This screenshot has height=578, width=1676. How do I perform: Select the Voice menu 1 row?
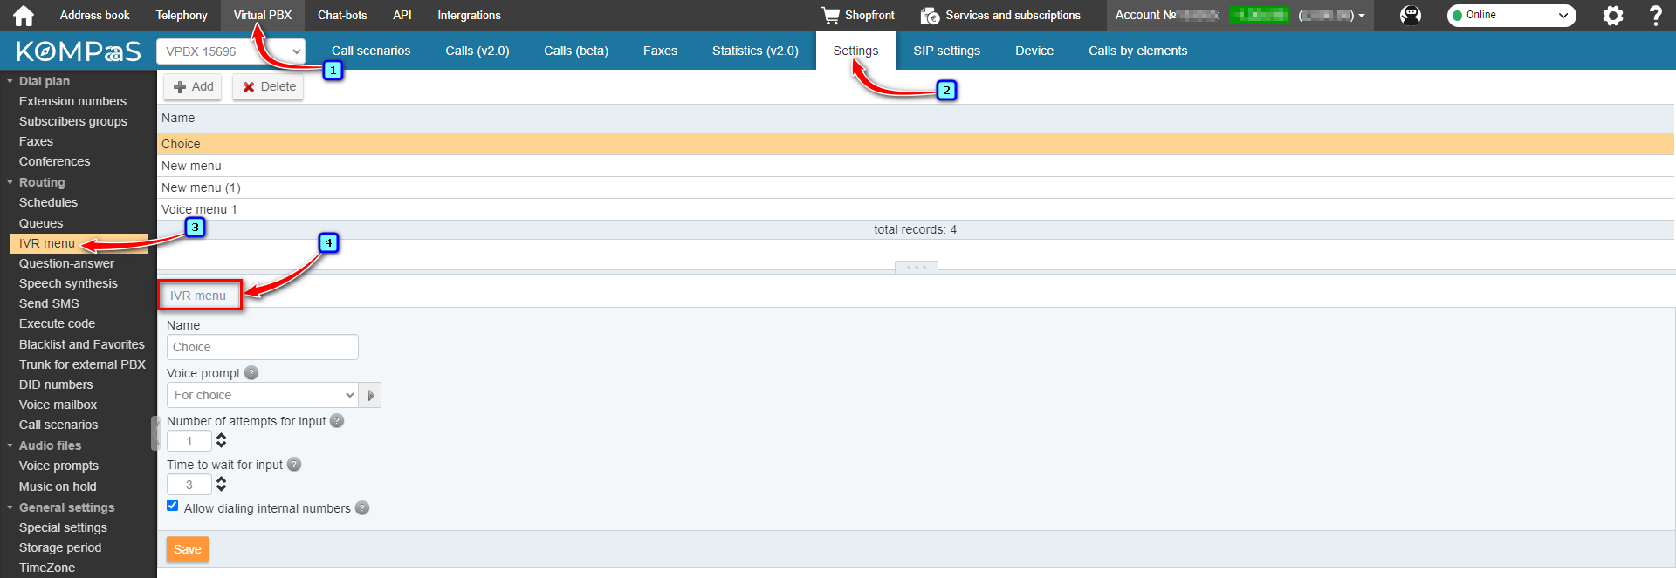coord(916,209)
